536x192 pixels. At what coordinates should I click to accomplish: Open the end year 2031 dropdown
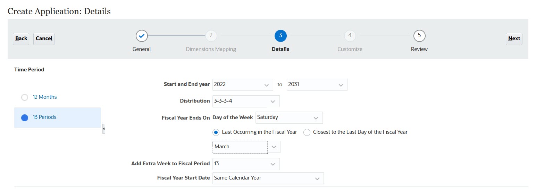[x=341, y=85]
